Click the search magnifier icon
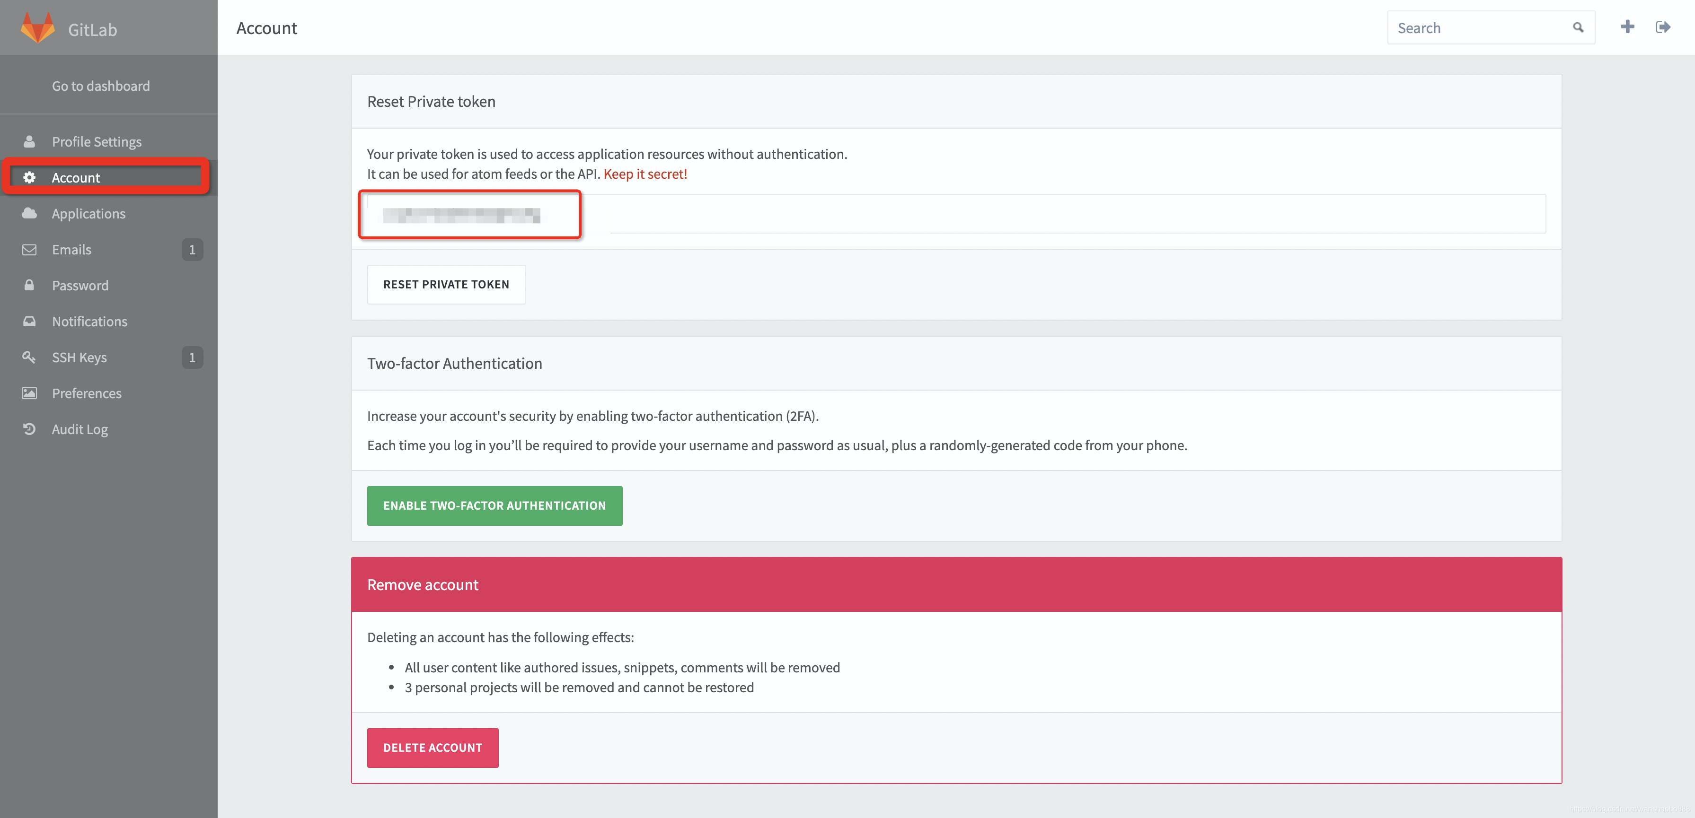Screen dimensions: 1695x818 coord(1578,27)
